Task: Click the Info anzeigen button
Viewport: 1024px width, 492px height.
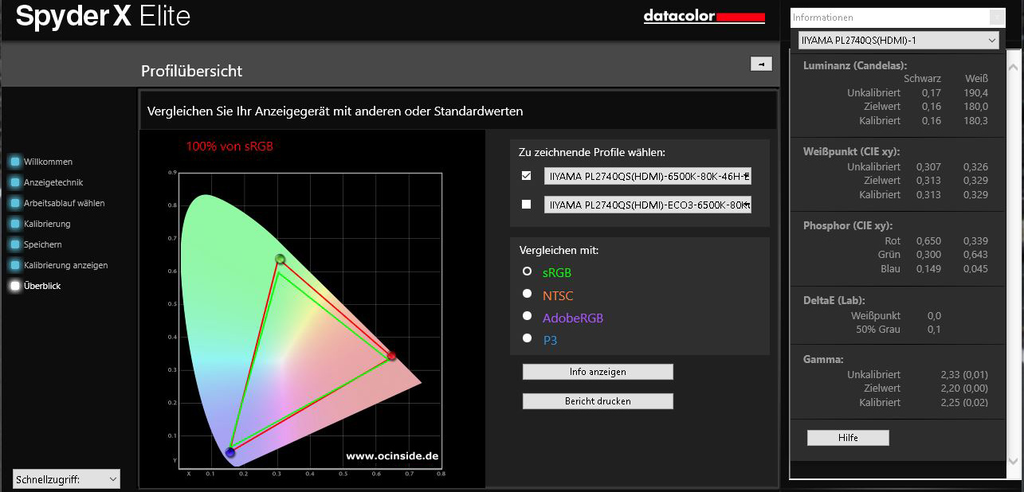Action: pos(598,372)
